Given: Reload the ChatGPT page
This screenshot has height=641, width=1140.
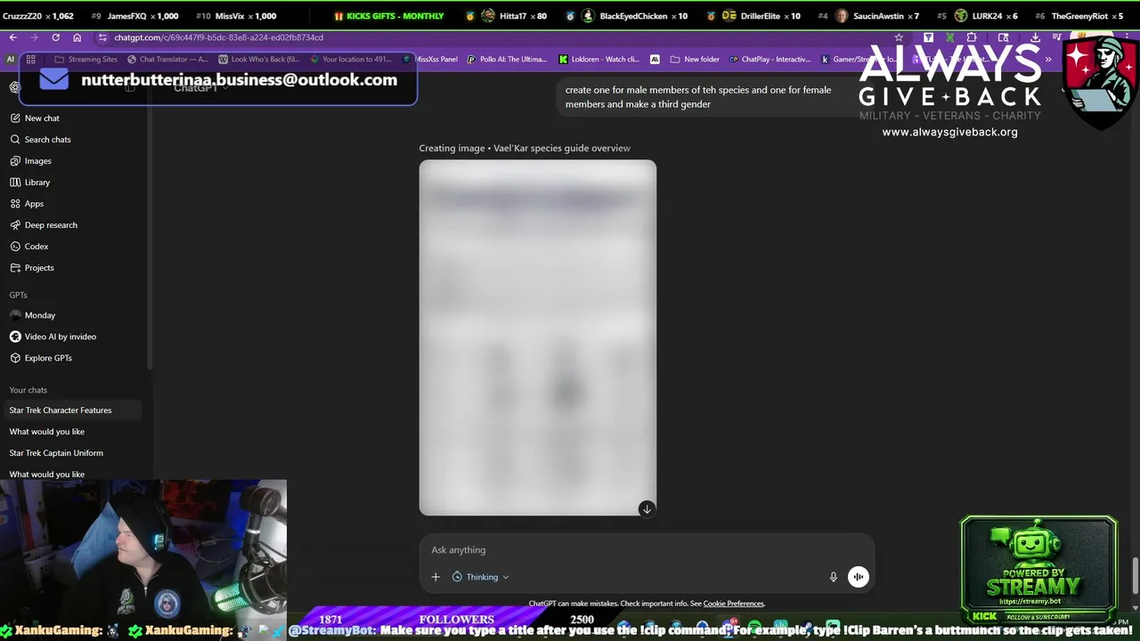Looking at the screenshot, I should click(55, 37).
